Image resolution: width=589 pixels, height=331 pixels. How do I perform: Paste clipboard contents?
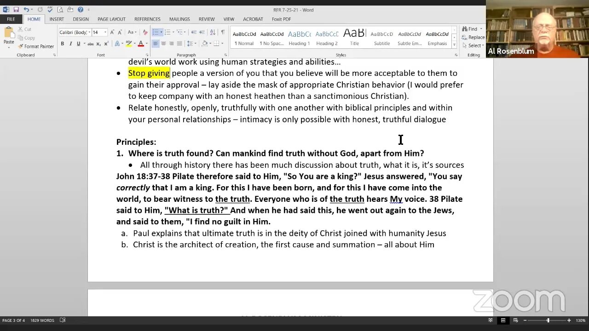(x=9, y=37)
